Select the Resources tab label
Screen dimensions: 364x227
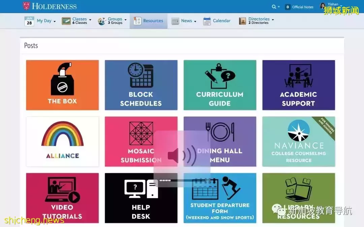(x=153, y=21)
